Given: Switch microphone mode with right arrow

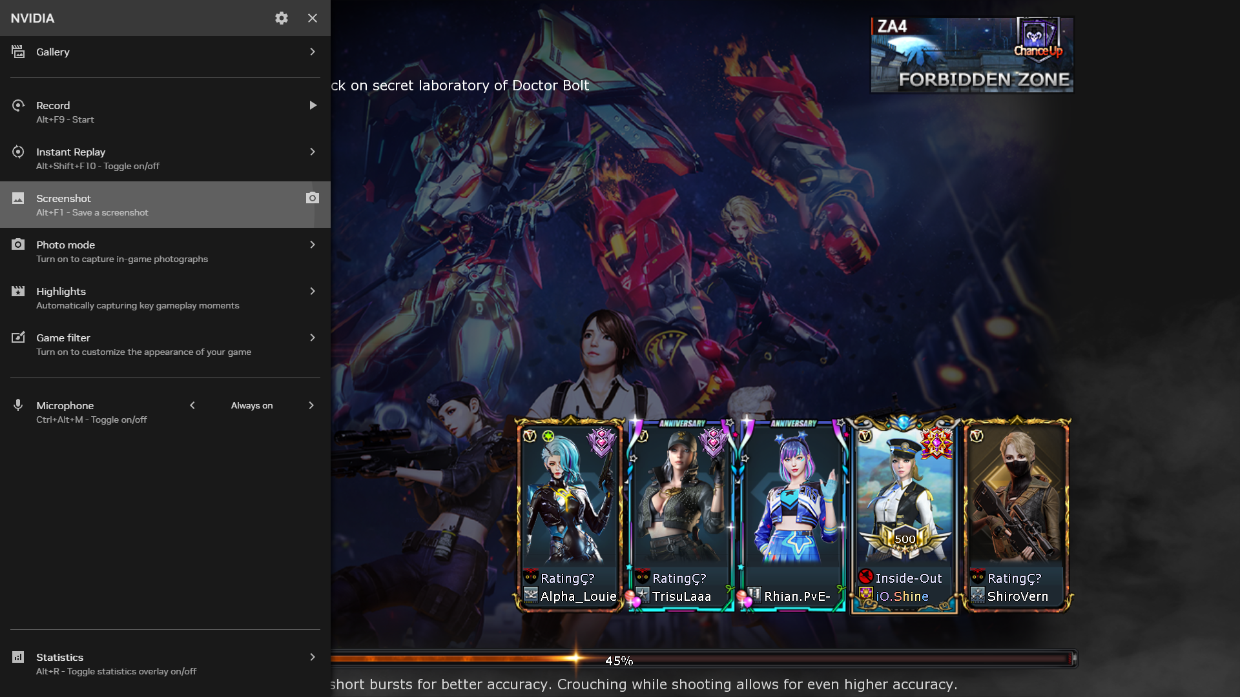Looking at the screenshot, I should coord(311,405).
